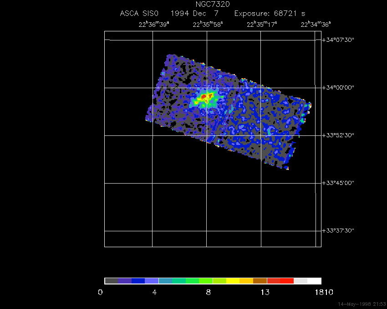
Task: Click the Exposure: 68721 s label
Action: click(x=270, y=14)
